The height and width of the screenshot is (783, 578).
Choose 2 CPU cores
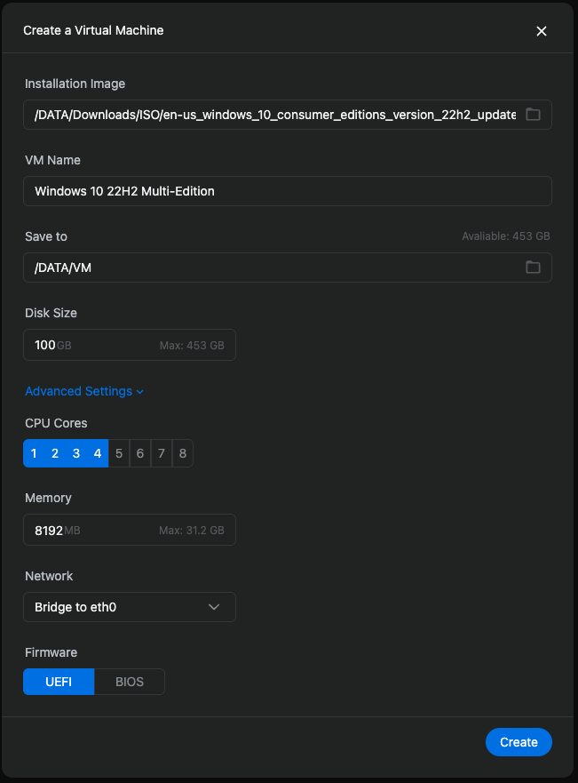coord(55,453)
